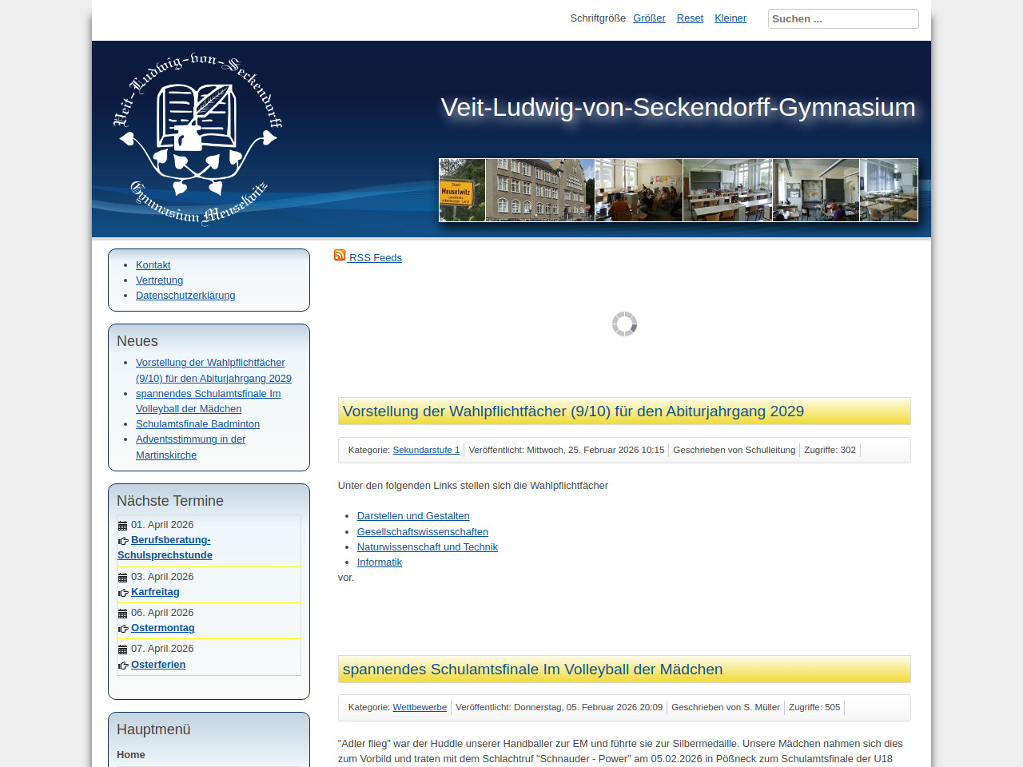The width and height of the screenshot is (1023, 767).
Task: Click calendar icon beside 07. April 2026
Action: [122, 650]
